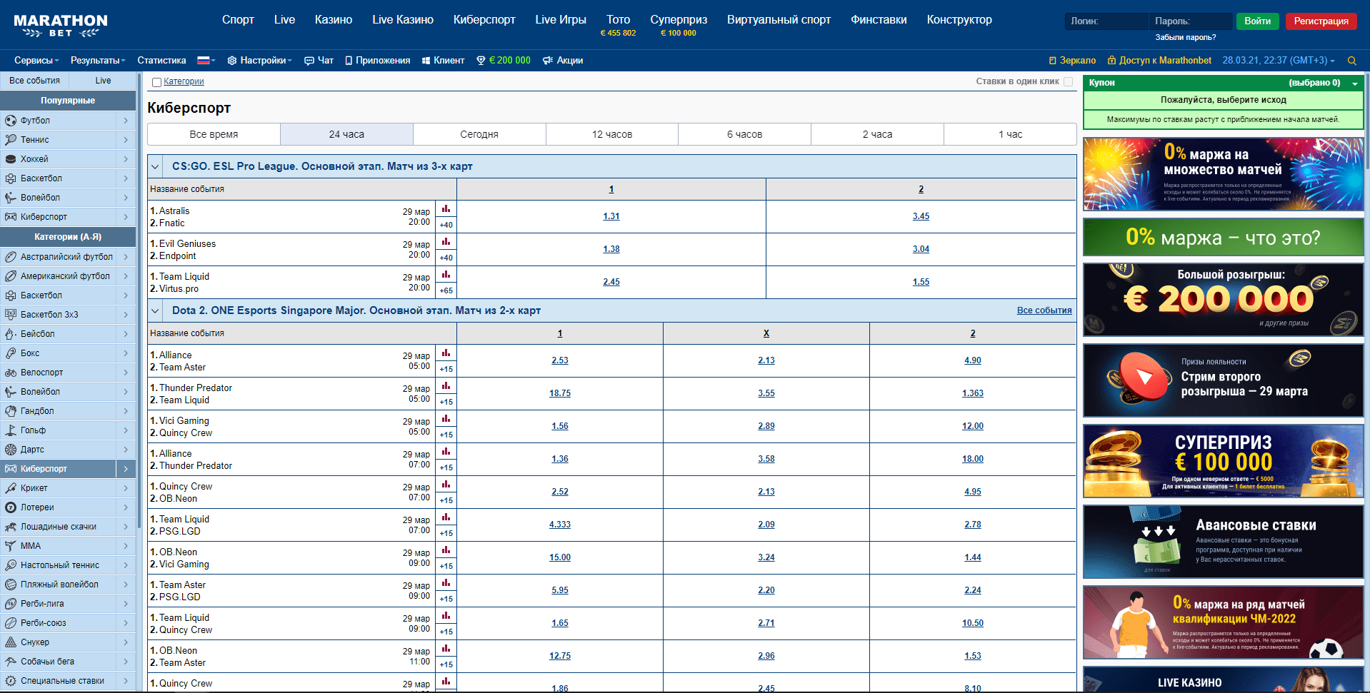Viewport: 1370px width, 693px height.
Task: Select draw odds 3.55 for Thunder Predator vs Team Liquid
Action: (x=766, y=393)
